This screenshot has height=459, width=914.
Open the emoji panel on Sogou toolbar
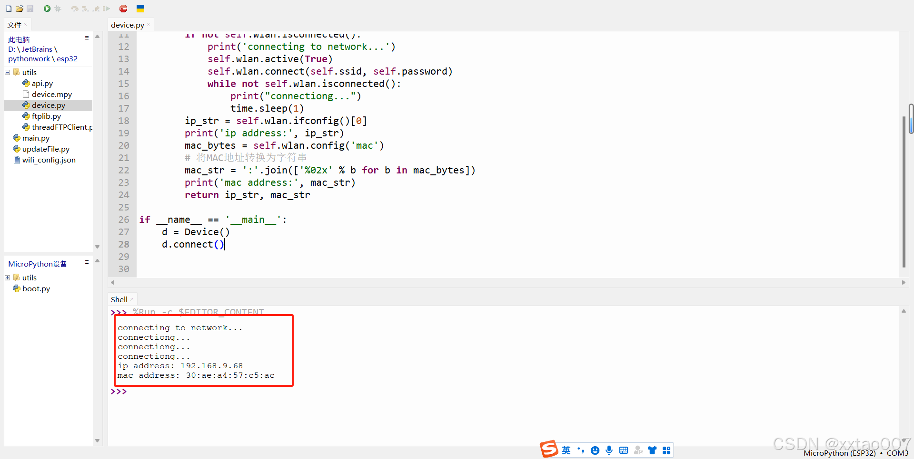[x=595, y=450]
